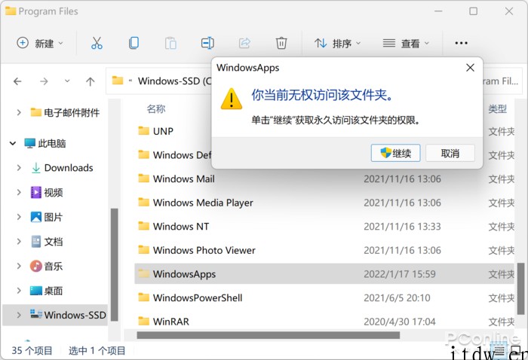Close the WindowsApps dialog
The width and height of the screenshot is (528, 360).
coord(470,68)
